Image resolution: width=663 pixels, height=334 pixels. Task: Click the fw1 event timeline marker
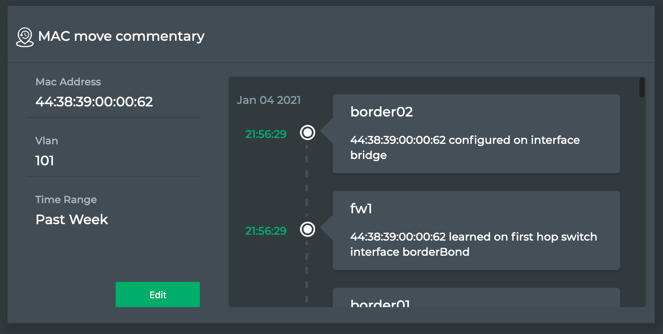click(x=308, y=229)
